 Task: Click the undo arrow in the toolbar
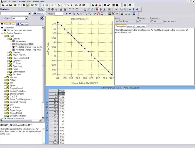(52, 5)
